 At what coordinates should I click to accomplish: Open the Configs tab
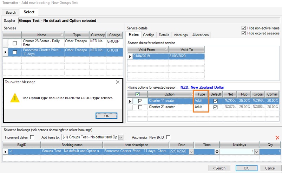[149, 35]
